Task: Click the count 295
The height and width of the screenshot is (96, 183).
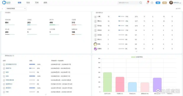Action: click(x=7, y=32)
